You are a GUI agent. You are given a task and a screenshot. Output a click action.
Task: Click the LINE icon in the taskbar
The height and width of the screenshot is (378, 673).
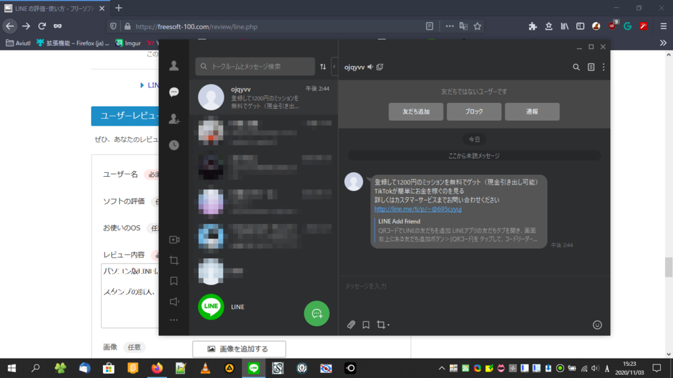254,368
